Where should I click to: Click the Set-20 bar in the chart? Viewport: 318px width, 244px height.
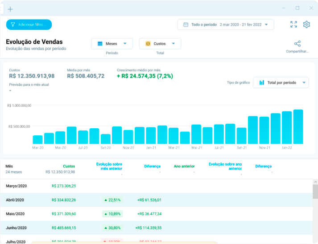tap(106, 139)
